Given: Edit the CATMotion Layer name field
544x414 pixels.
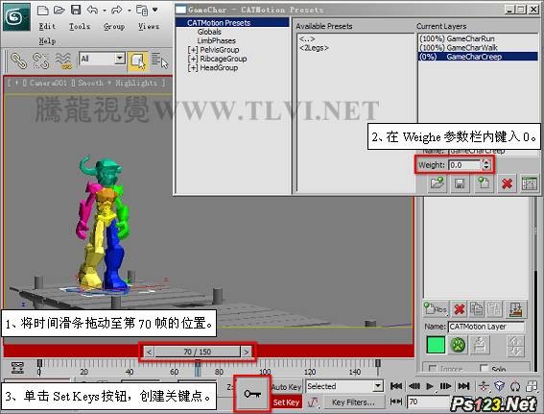Looking at the screenshot, I should [486, 327].
